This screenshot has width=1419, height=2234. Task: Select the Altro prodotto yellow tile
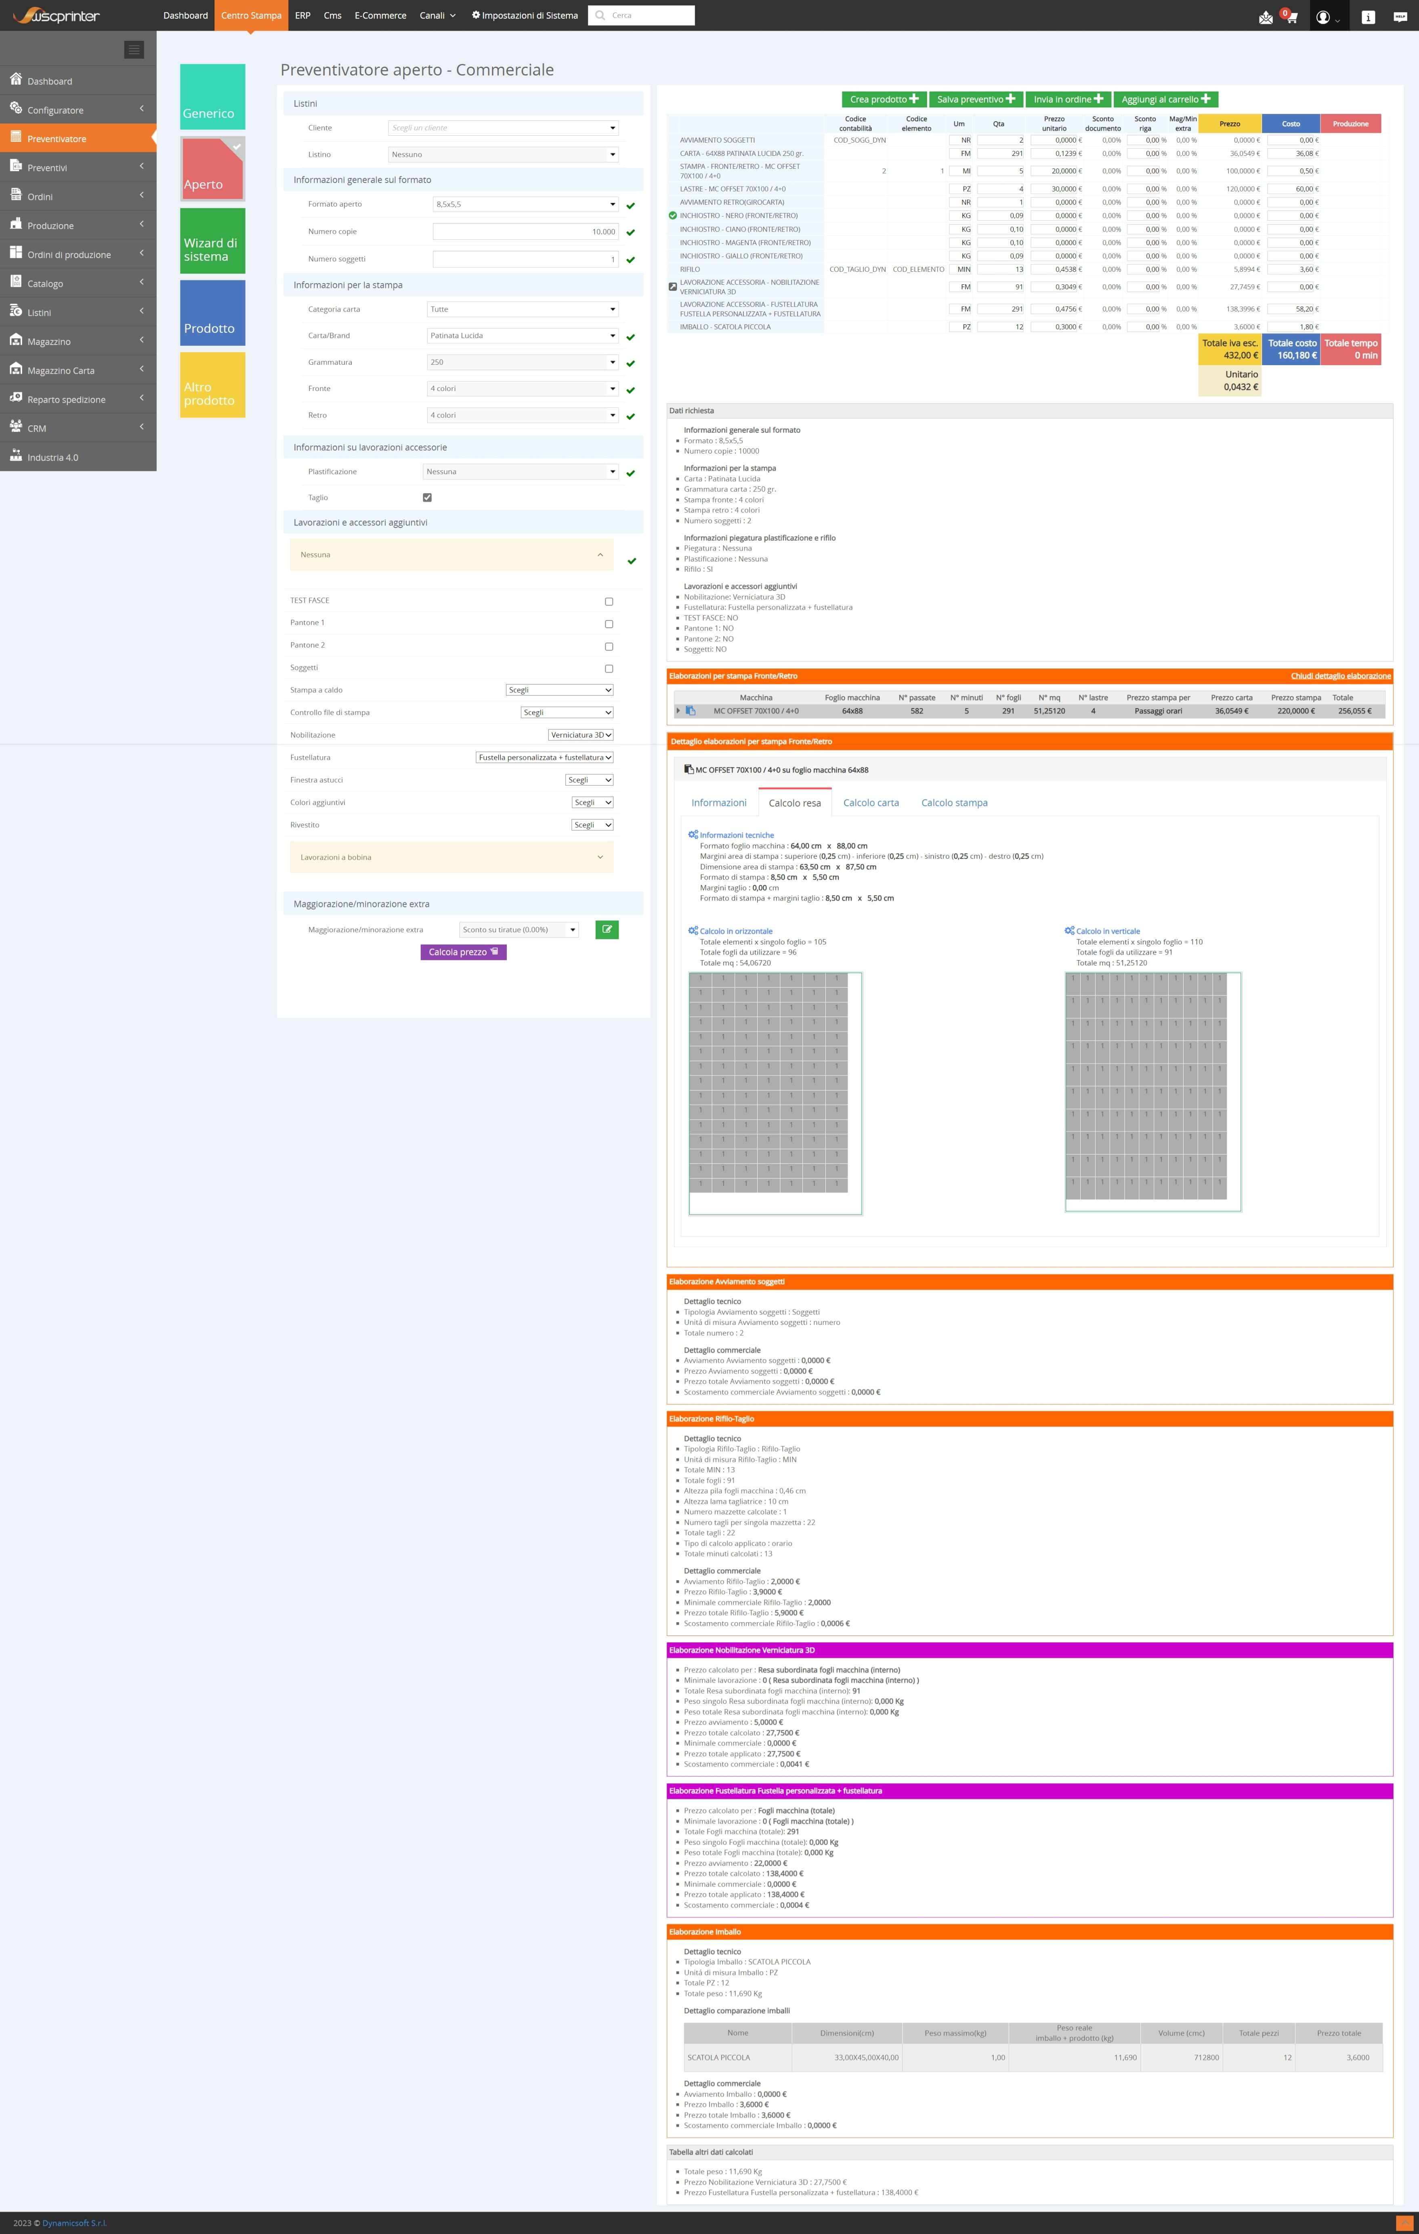tap(212, 385)
